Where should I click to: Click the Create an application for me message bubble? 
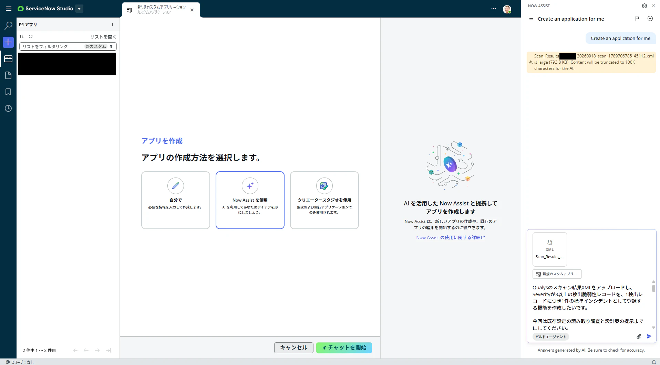621,39
